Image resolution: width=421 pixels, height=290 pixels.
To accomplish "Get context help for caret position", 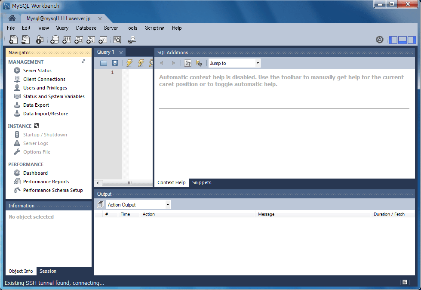I will tap(187, 63).
